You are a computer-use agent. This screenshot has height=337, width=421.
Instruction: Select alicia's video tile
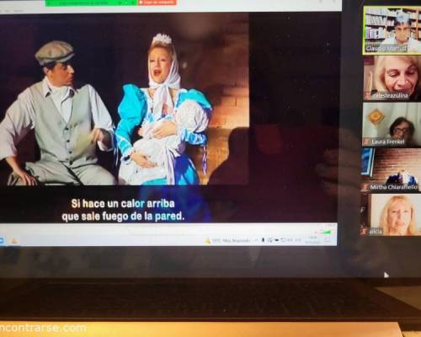click(x=392, y=215)
